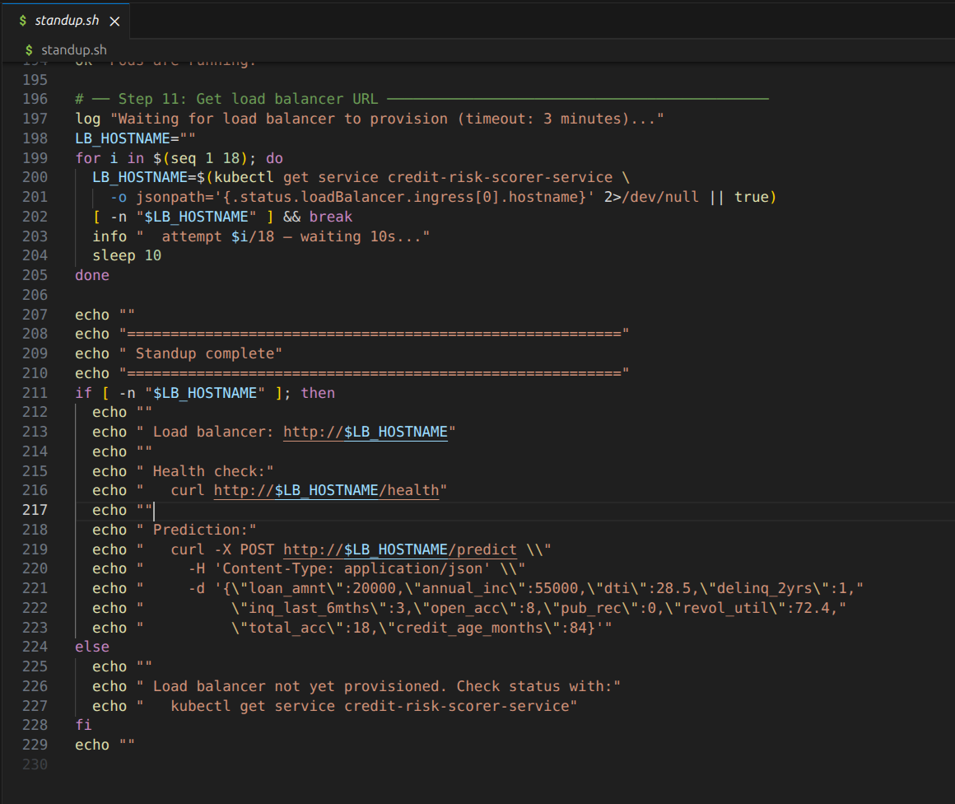Click line number 229 in the gutter
Image resolution: width=955 pixels, height=804 pixels.
pos(35,745)
